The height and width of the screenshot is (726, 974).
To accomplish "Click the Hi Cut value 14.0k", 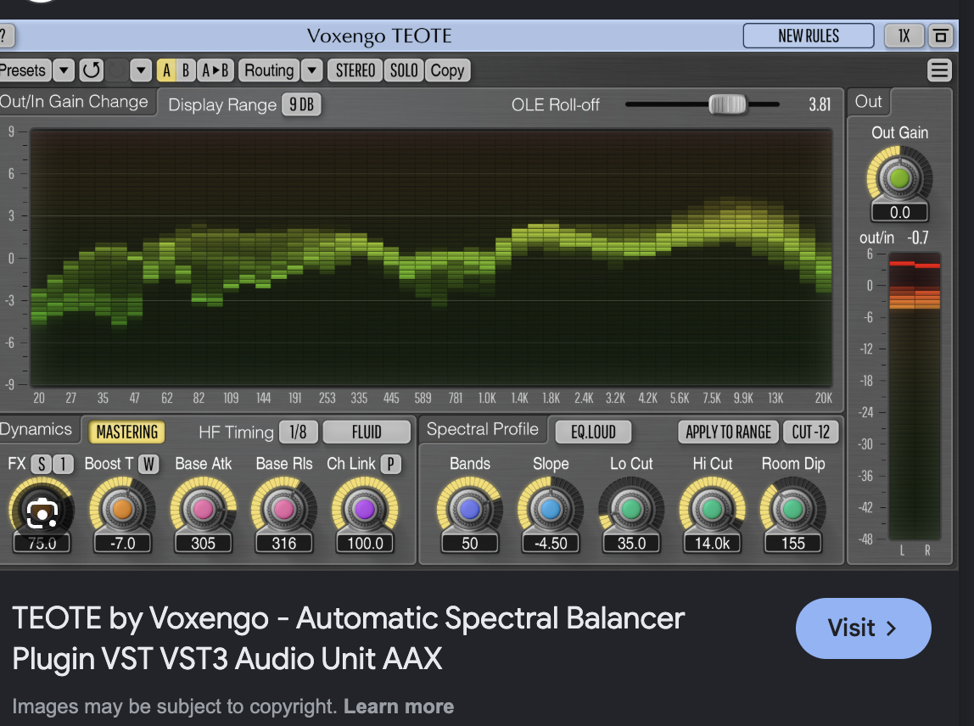I will (712, 544).
